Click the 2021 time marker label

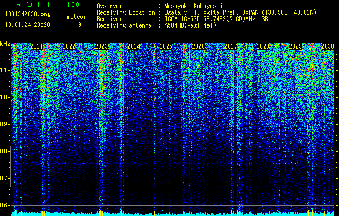[x=37, y=46]
